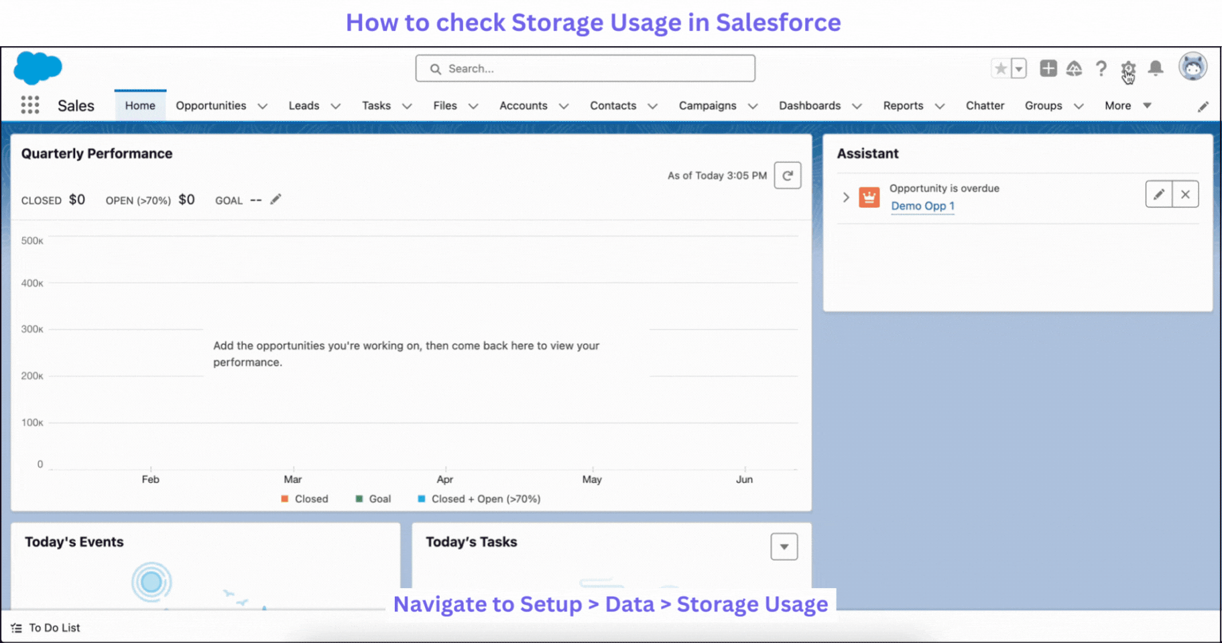Screen dimensions: 1222x643
Task: Expand the Tasks tab dropdown chevron
Action: click(x=407, y=106)
